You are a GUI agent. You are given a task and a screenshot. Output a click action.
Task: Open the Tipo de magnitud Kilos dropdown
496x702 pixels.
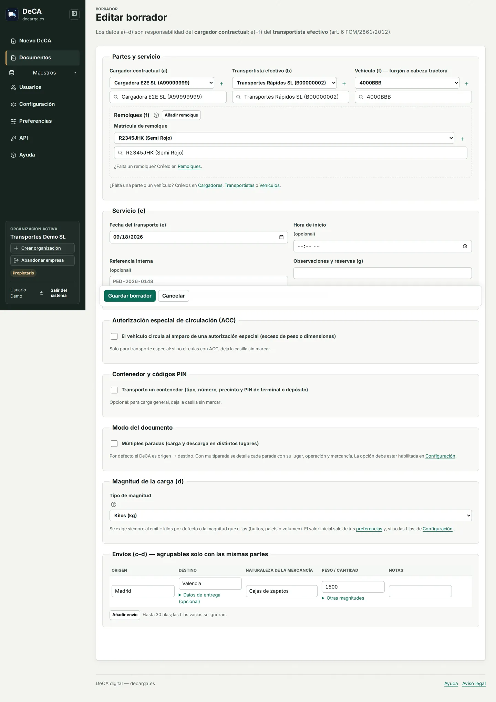291,515
